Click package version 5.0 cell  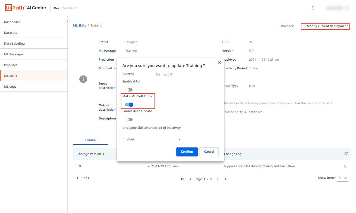79,166
